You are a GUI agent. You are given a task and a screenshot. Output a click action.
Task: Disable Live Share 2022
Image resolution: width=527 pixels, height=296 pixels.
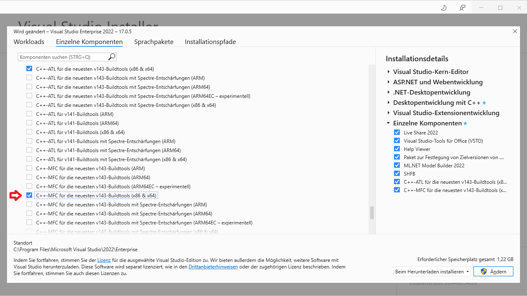397,132
